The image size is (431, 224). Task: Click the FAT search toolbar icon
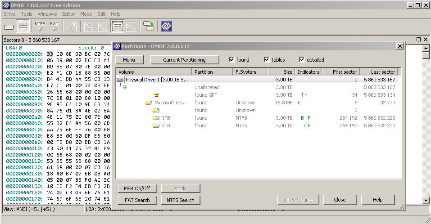(x=54, y=27)
